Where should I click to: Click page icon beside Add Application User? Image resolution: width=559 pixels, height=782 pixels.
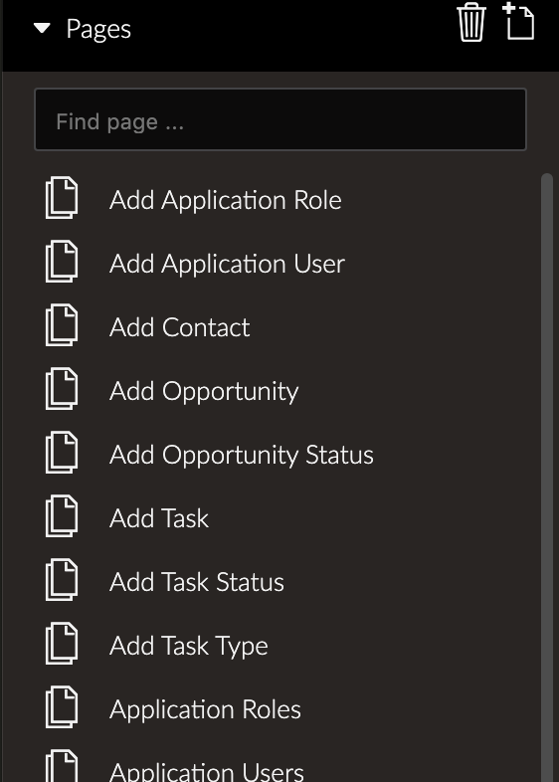62,262
